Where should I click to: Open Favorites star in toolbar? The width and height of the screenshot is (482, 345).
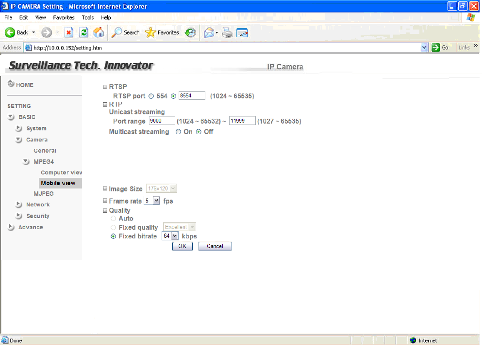(x=150, y=32)
